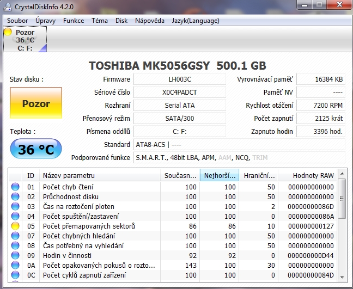The image size is (353, 289).
Task: Click row name Počet chyb čtení
Action: click(68, 187)
